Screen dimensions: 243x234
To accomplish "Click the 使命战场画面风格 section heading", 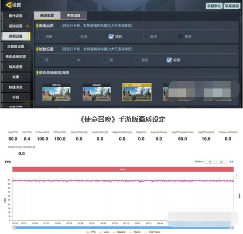I will point(54,73).
